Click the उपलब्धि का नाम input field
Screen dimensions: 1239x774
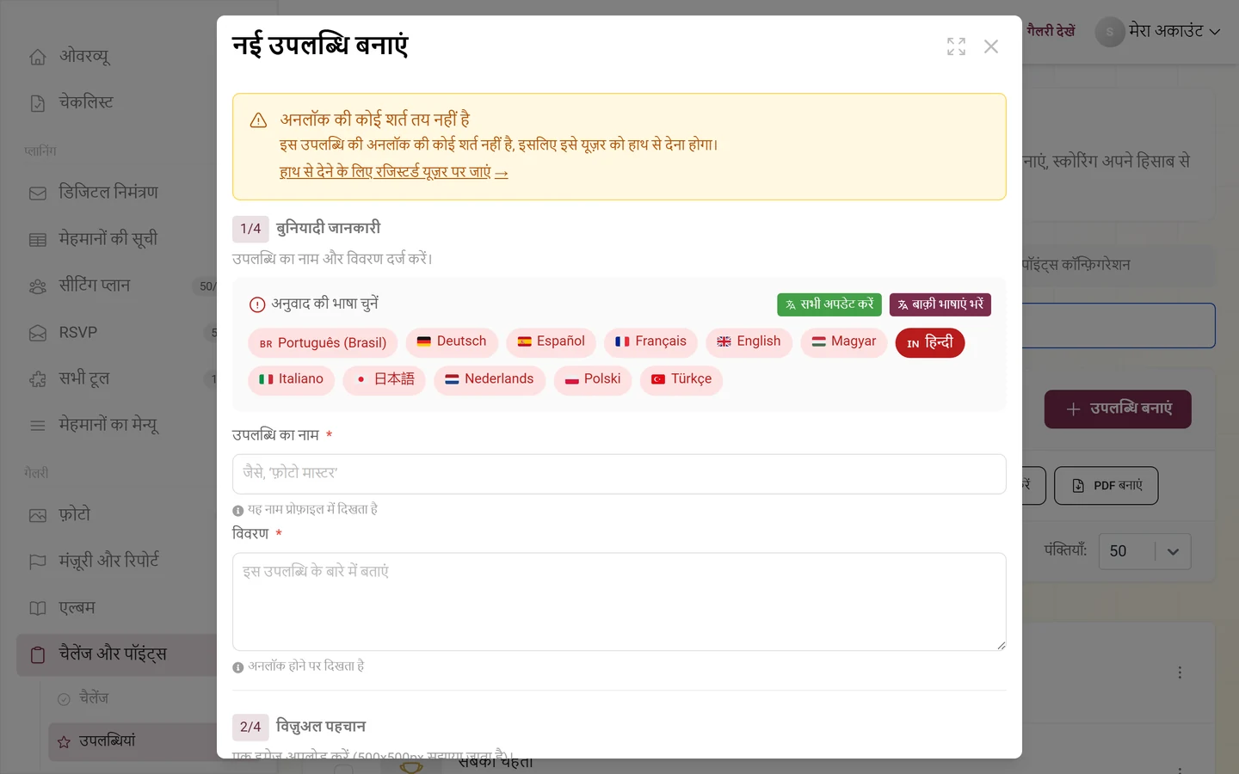[x=619, y=474]
